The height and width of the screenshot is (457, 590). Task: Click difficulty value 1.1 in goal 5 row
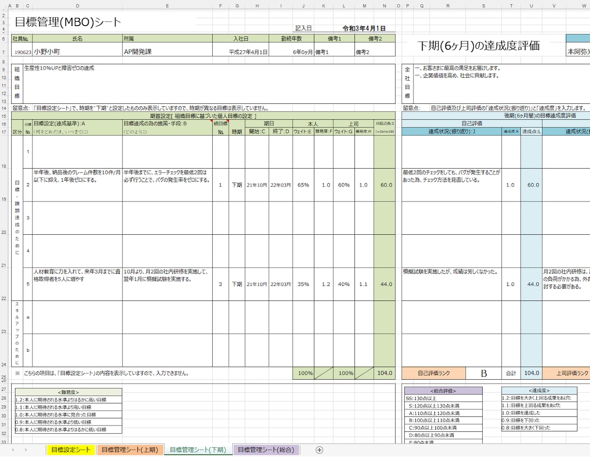(364, 284)
